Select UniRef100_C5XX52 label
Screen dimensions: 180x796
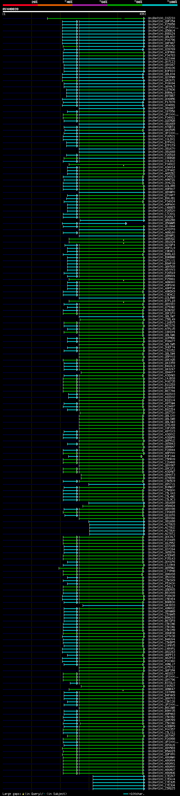(x=161, y=351)
